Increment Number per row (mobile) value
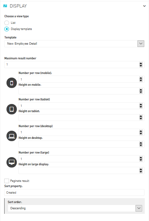This screenshot has height=221, width=149. 141,78
